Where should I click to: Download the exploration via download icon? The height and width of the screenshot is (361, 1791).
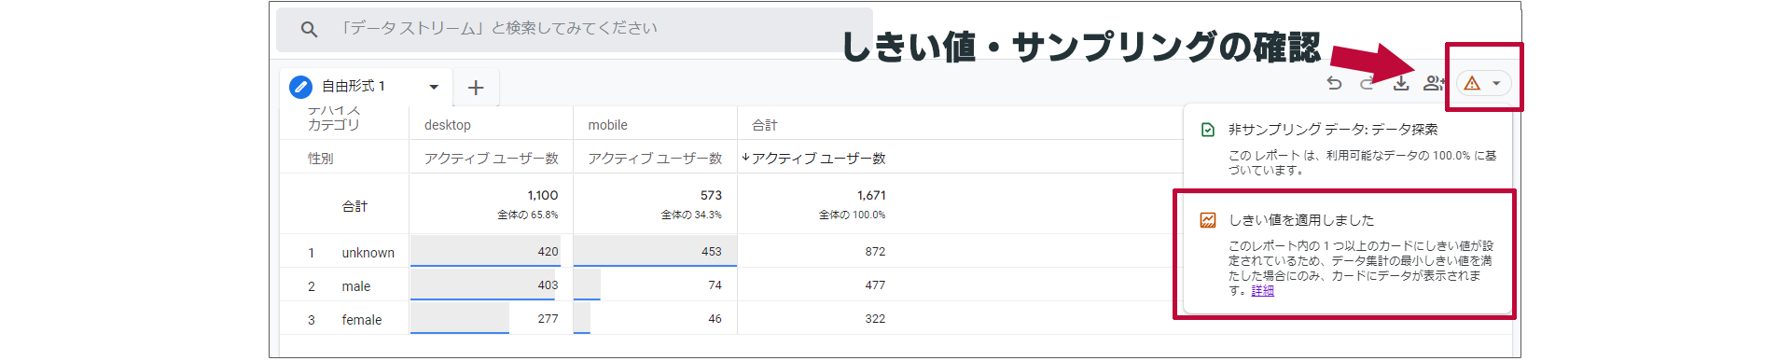(1401, 83)
